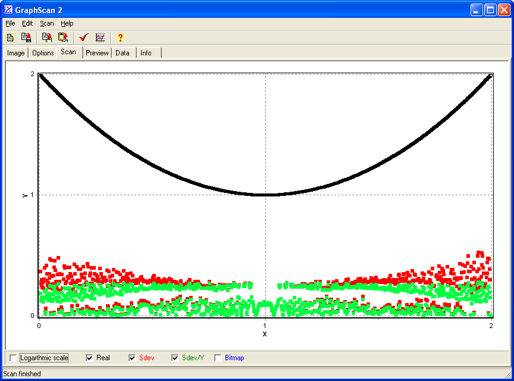Open the Help menu
514x381 pixels.
pos(67,23)
